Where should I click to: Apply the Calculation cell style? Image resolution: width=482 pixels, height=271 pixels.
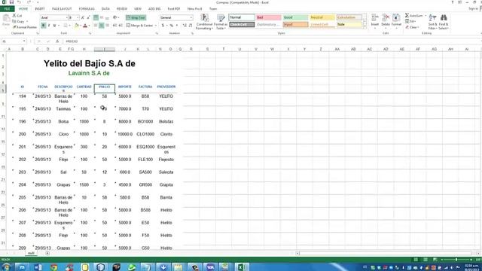tap(349, 17)
